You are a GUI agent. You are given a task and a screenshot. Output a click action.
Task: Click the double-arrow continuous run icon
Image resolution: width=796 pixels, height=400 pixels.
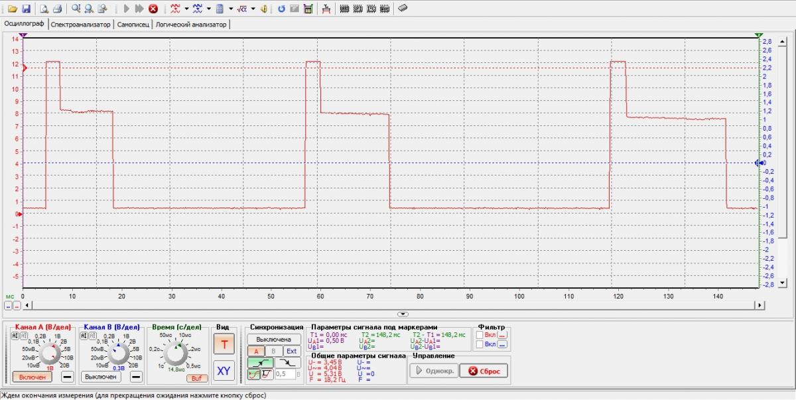pos(139,9)
